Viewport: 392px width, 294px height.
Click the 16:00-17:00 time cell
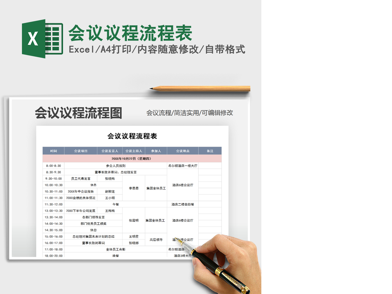pyautogui.click(x=54, y=243)
